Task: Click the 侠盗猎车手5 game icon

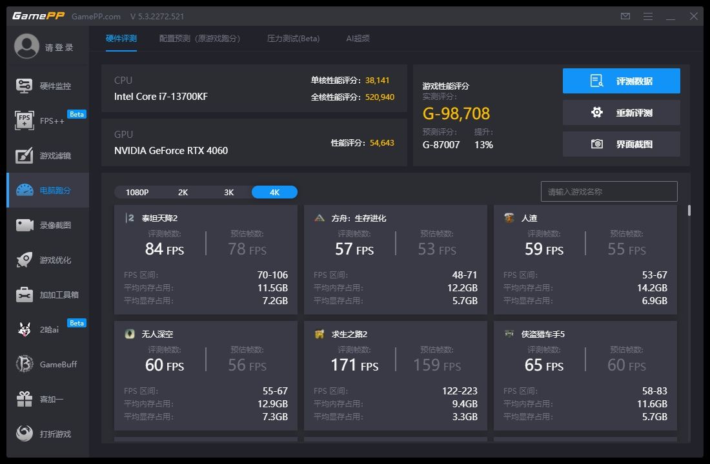Action: (x=509, y=334)
